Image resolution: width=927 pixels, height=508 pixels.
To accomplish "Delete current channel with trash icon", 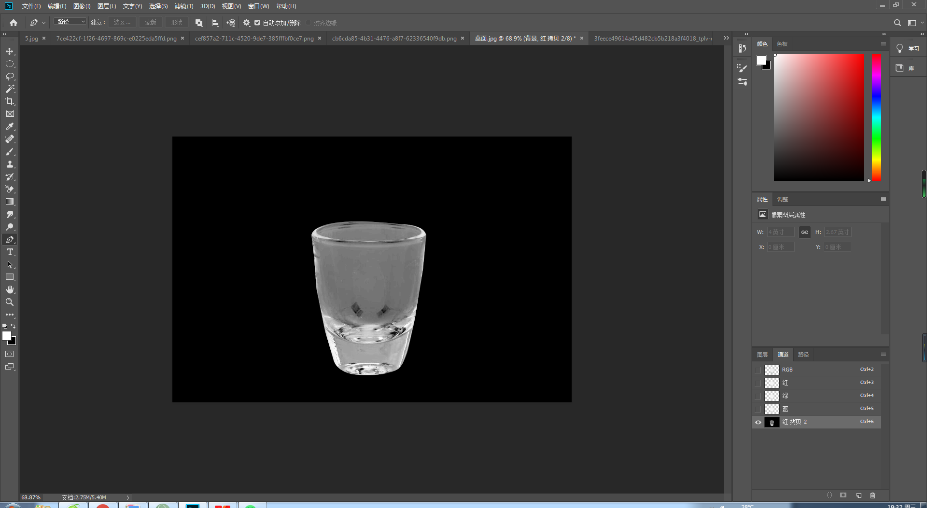I will (872, 495).
